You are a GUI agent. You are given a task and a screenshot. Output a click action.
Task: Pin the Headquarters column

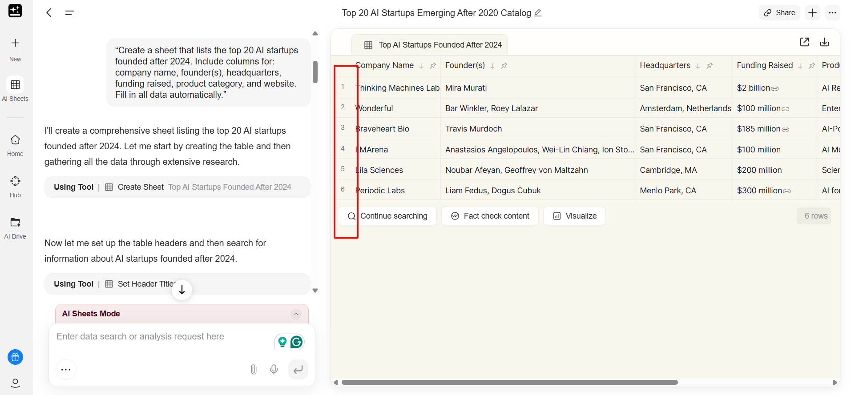(710, 66)
